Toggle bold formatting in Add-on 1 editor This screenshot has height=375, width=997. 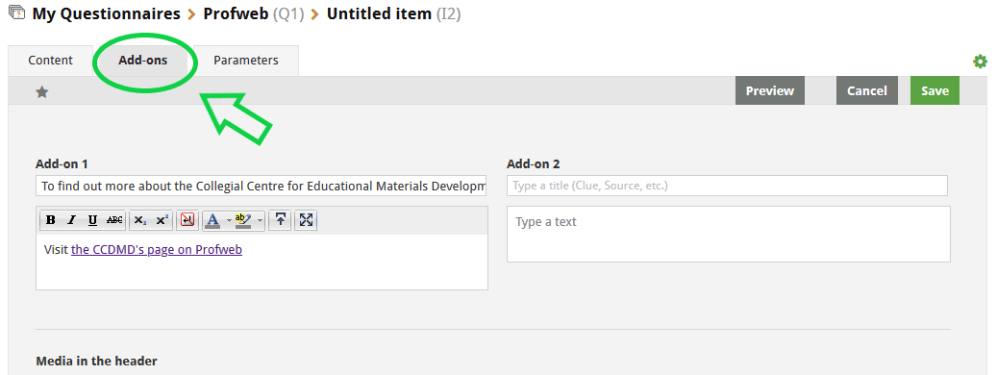(x=51, y=220)
